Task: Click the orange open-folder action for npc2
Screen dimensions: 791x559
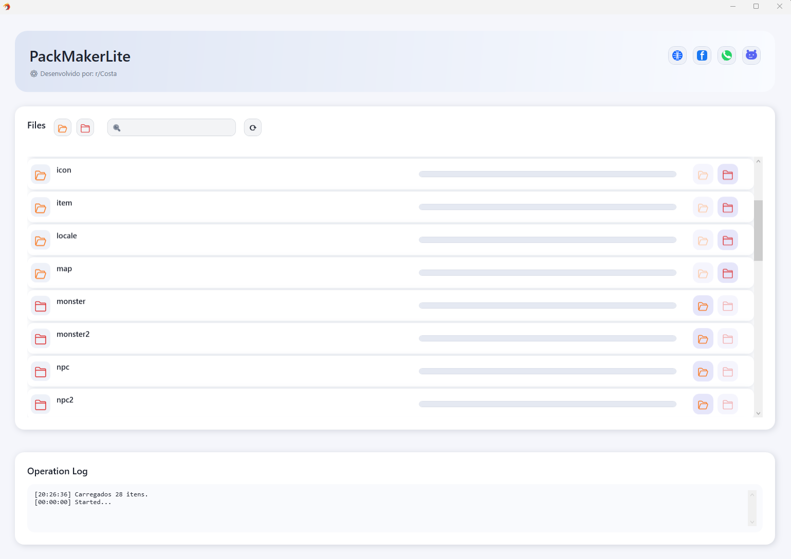Action: coord(703,404)
